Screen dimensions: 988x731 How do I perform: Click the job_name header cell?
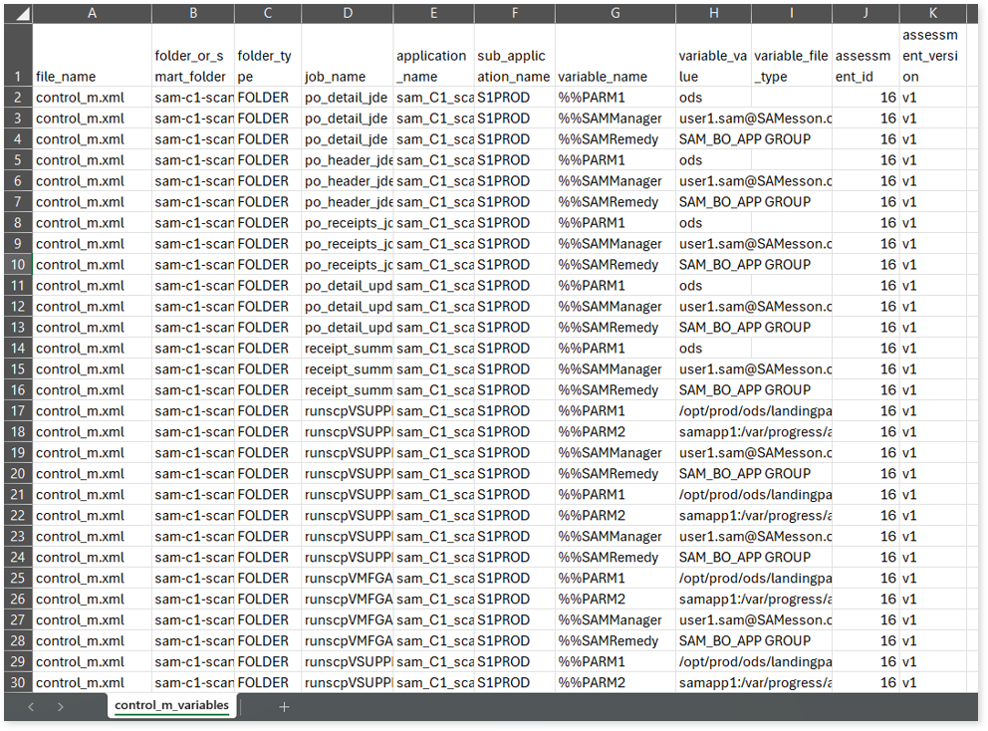click(348, 55)
